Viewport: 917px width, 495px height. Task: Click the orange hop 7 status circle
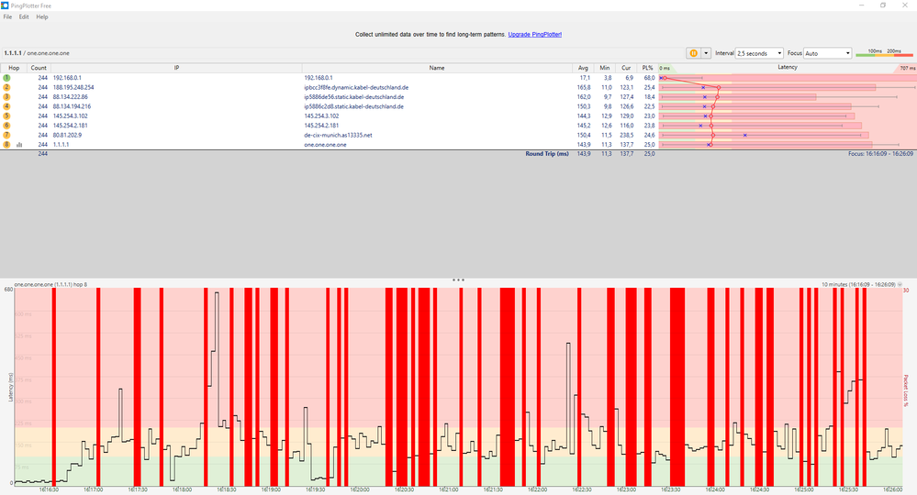tap(6, 135)
